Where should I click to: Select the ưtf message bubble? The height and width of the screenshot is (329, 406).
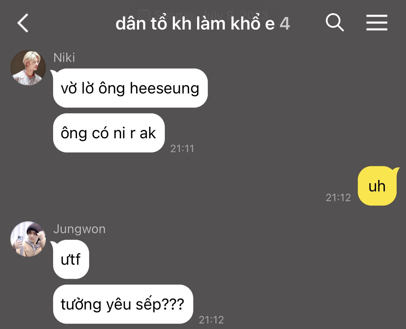[71, 260]
